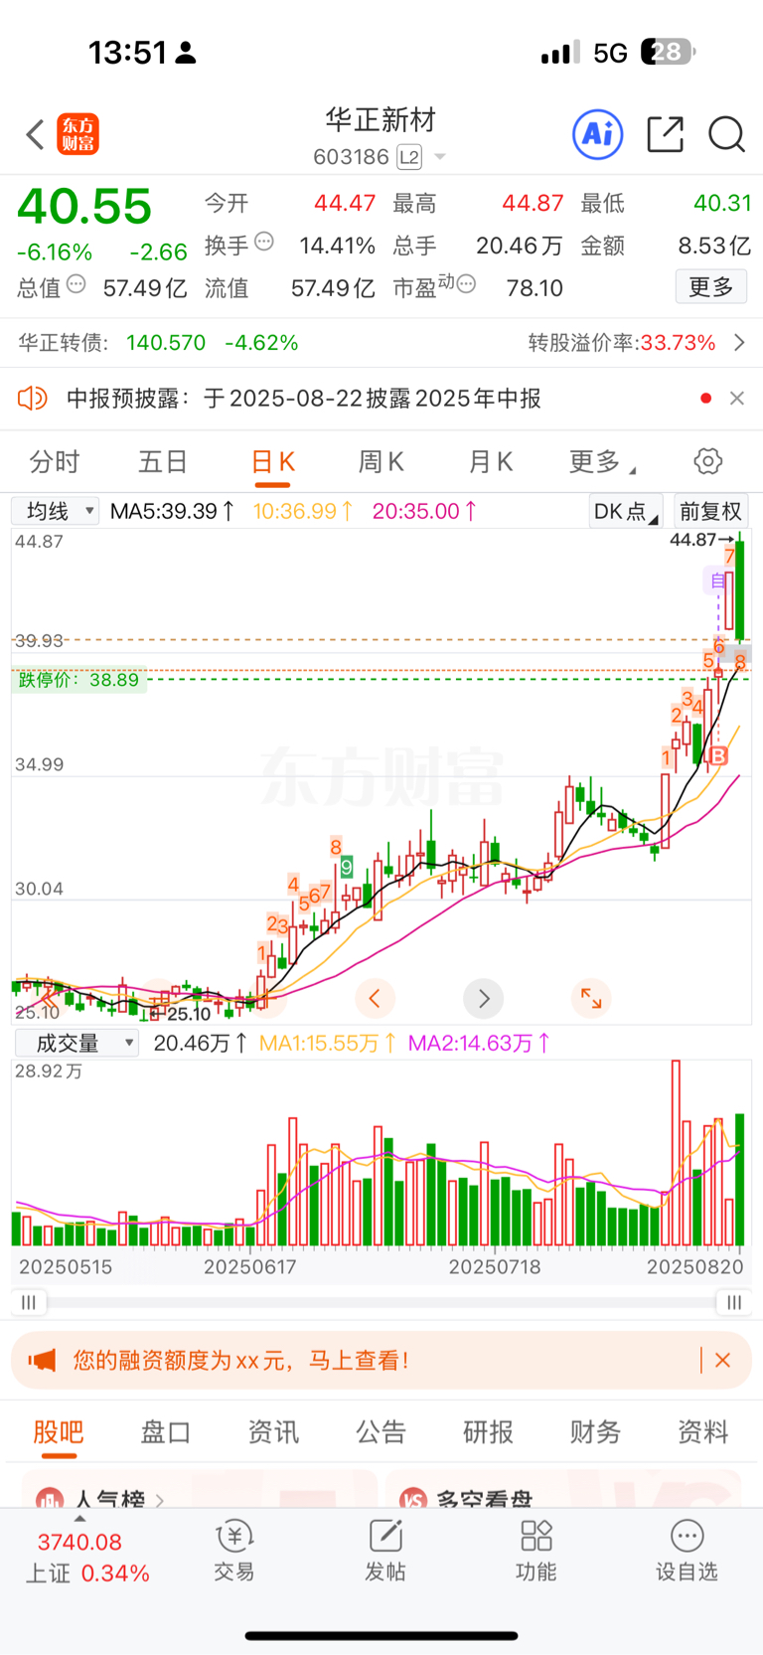Tap the 跌停价 38.89 label
763x1655 pixels.
(x=78, y=680)
